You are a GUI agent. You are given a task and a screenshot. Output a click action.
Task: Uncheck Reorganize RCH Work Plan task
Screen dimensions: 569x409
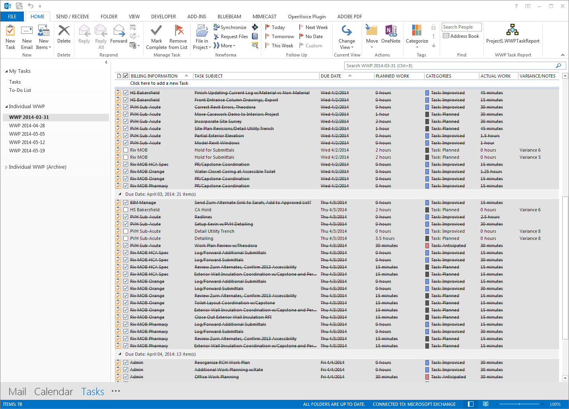coord(126,362)
